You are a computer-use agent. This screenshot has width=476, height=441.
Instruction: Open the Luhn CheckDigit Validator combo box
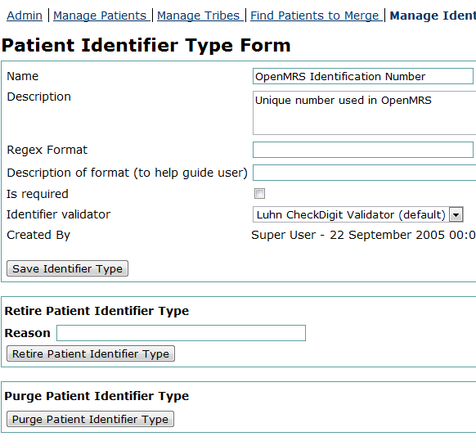358,214
